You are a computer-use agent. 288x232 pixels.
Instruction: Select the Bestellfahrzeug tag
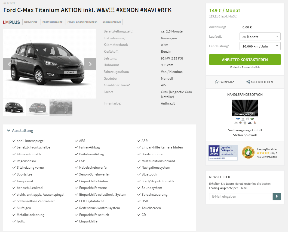112,22
